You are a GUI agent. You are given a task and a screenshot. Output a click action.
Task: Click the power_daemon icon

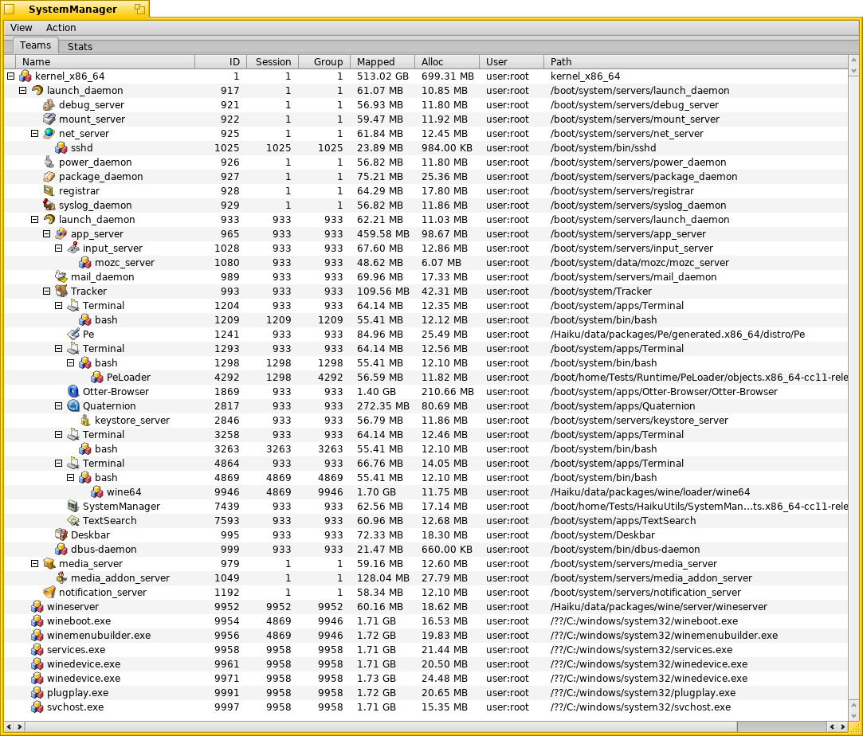point(49,162)
